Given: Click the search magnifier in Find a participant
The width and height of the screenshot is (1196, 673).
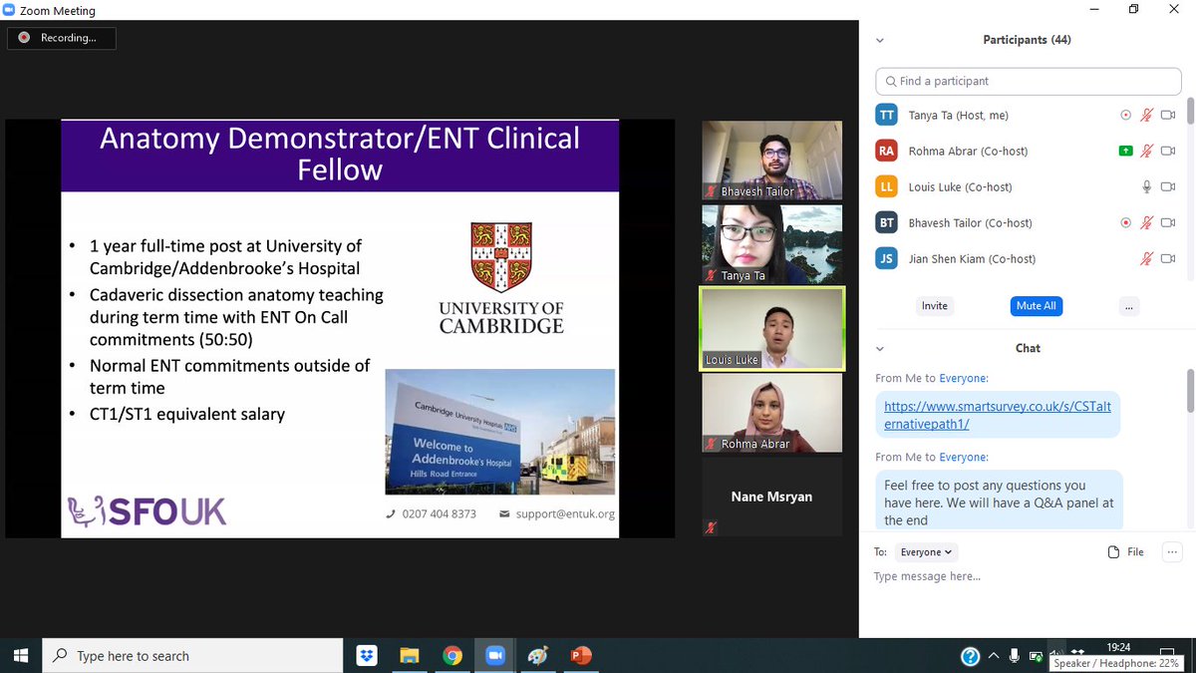Looking at the screenshot, I should pyautogui.click(x=889, y=82).
